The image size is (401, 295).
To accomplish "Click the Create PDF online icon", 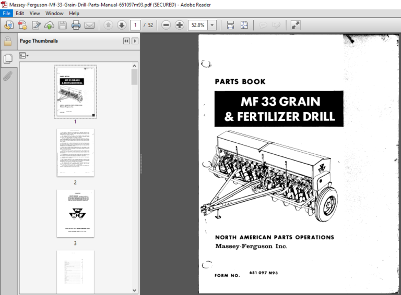I will pos(9,25).
